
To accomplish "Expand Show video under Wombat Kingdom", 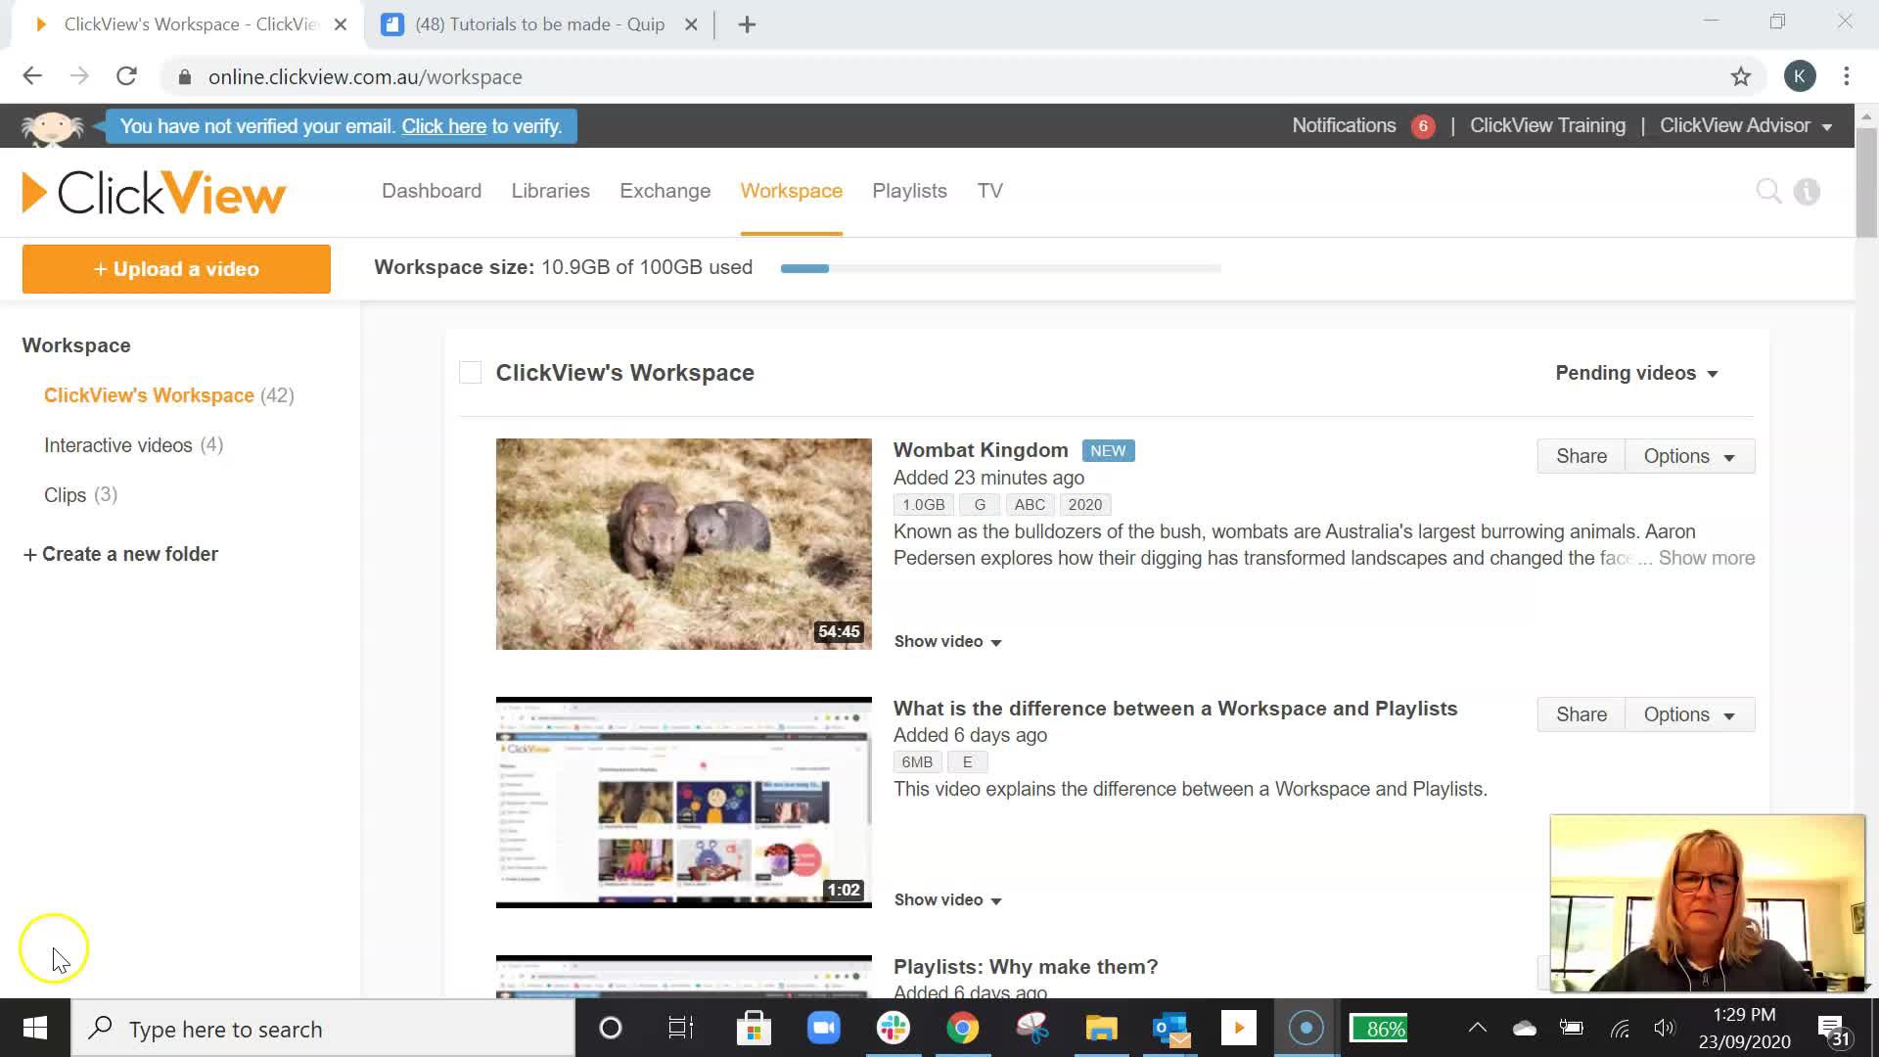I will click(947, 641).
